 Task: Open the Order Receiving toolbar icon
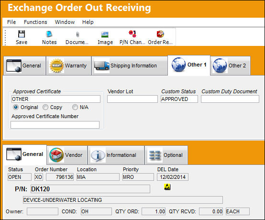[160, 34]
